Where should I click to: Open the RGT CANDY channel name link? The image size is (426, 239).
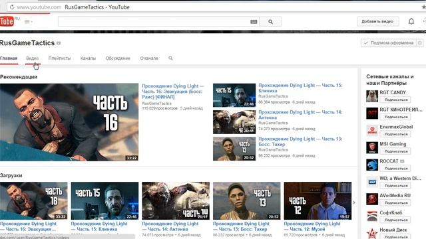click(393, 92)
